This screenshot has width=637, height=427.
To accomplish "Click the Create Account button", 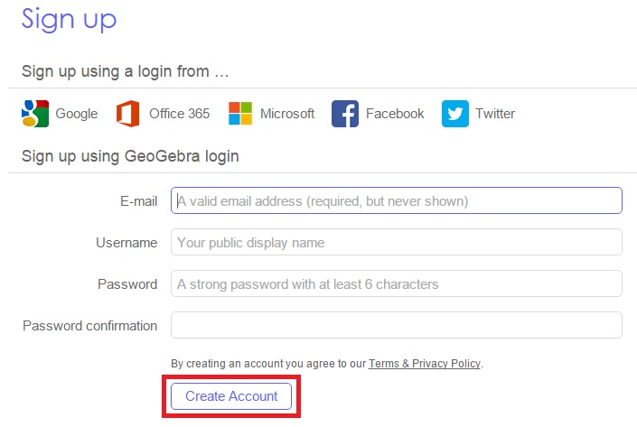I will (x=231, y=396).
